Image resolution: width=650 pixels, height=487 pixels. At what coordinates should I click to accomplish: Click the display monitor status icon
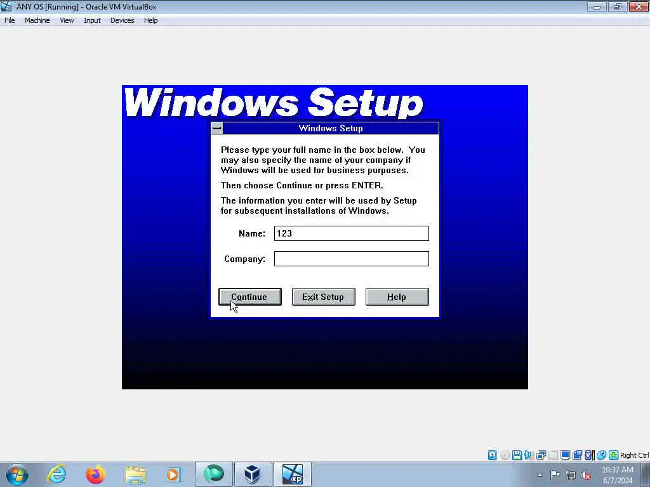click(565, 455)
